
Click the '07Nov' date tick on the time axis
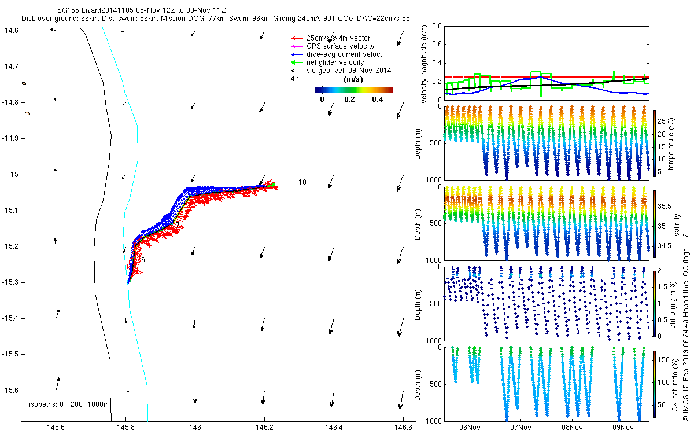pos(520,428)
